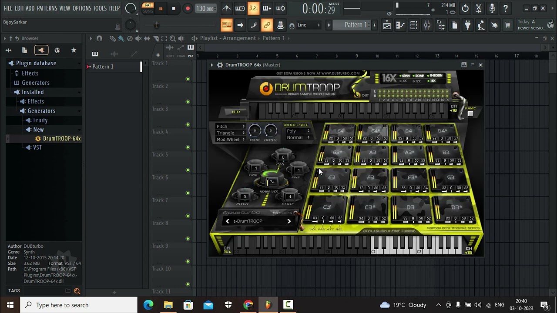Select the playlist Draw pencil tool
Screen dimensions: 557x313
click(113, 38)
